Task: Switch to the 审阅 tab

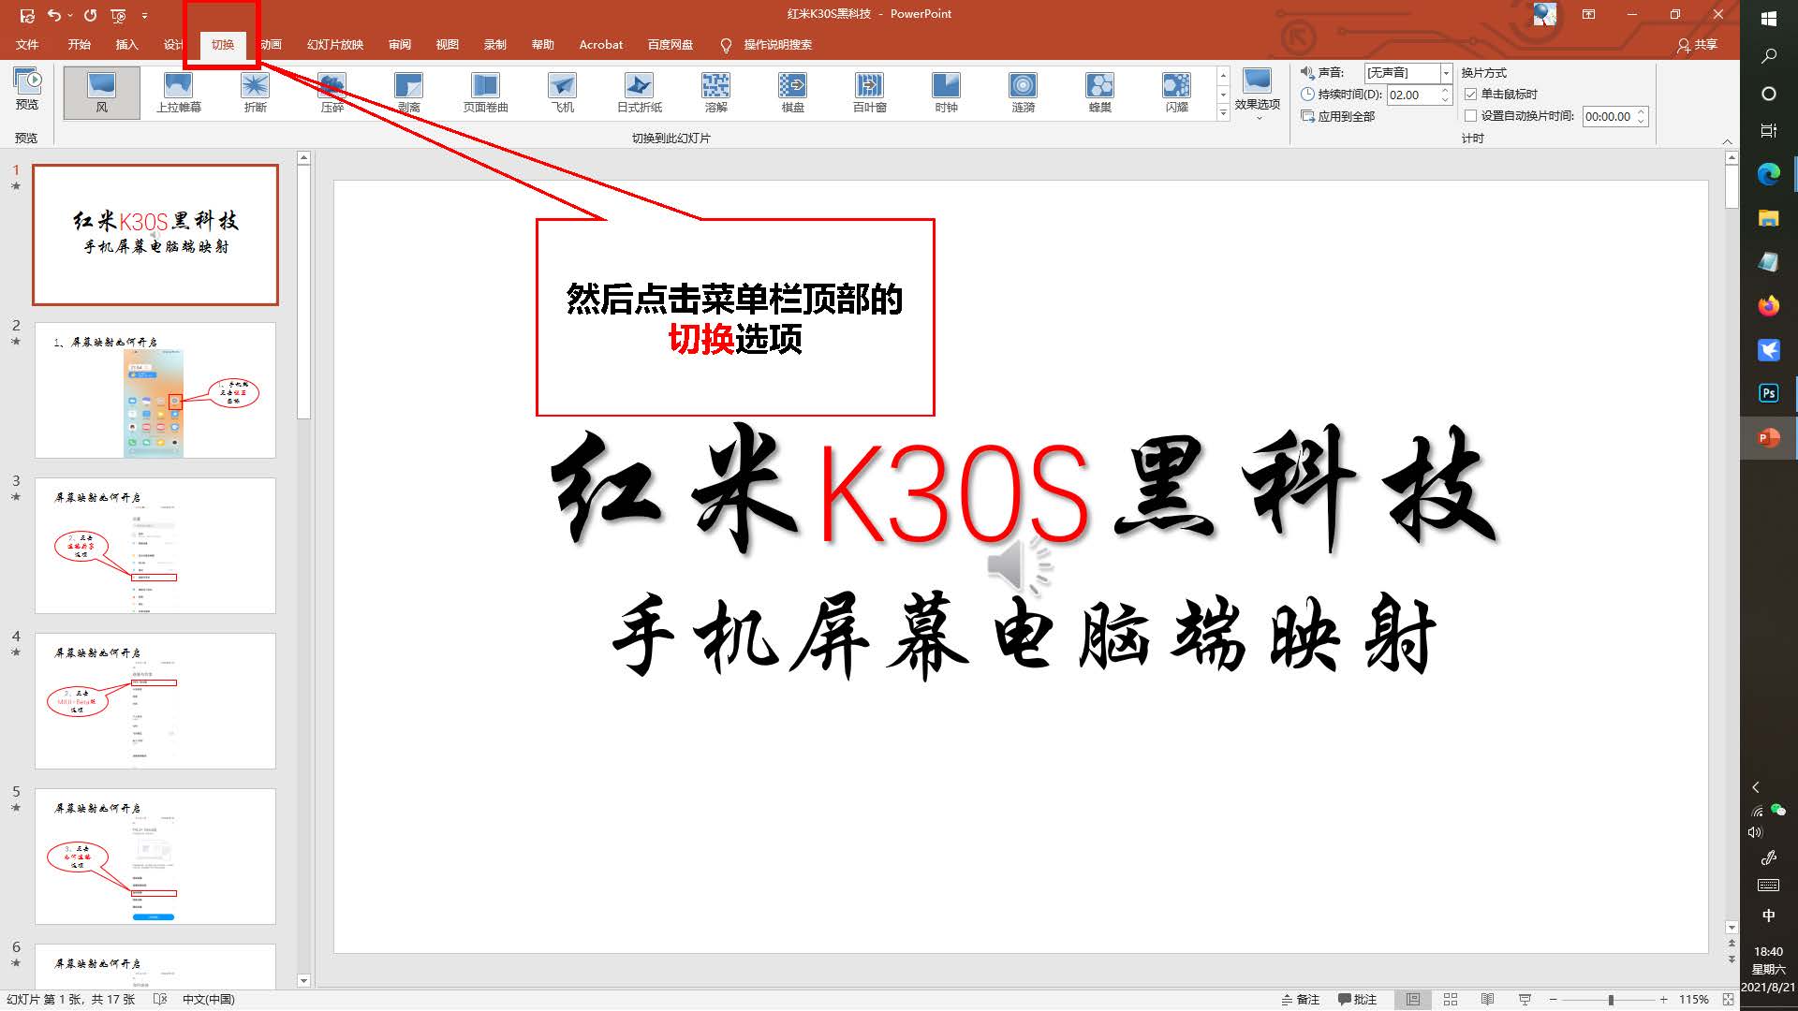Action: (x=400, y=44)
